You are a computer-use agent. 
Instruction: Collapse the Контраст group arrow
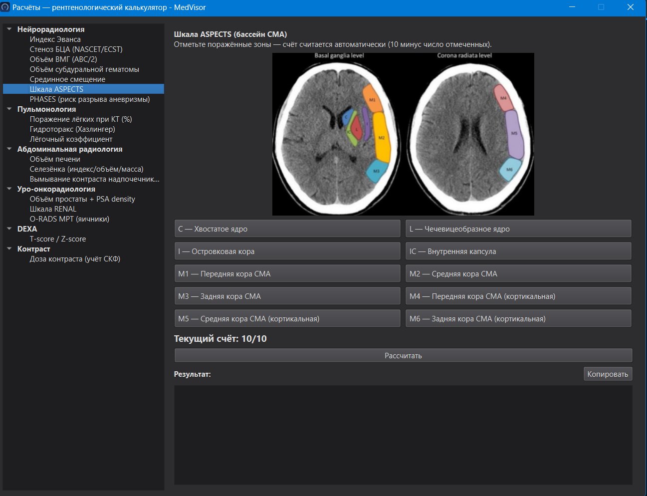point(9,248)
